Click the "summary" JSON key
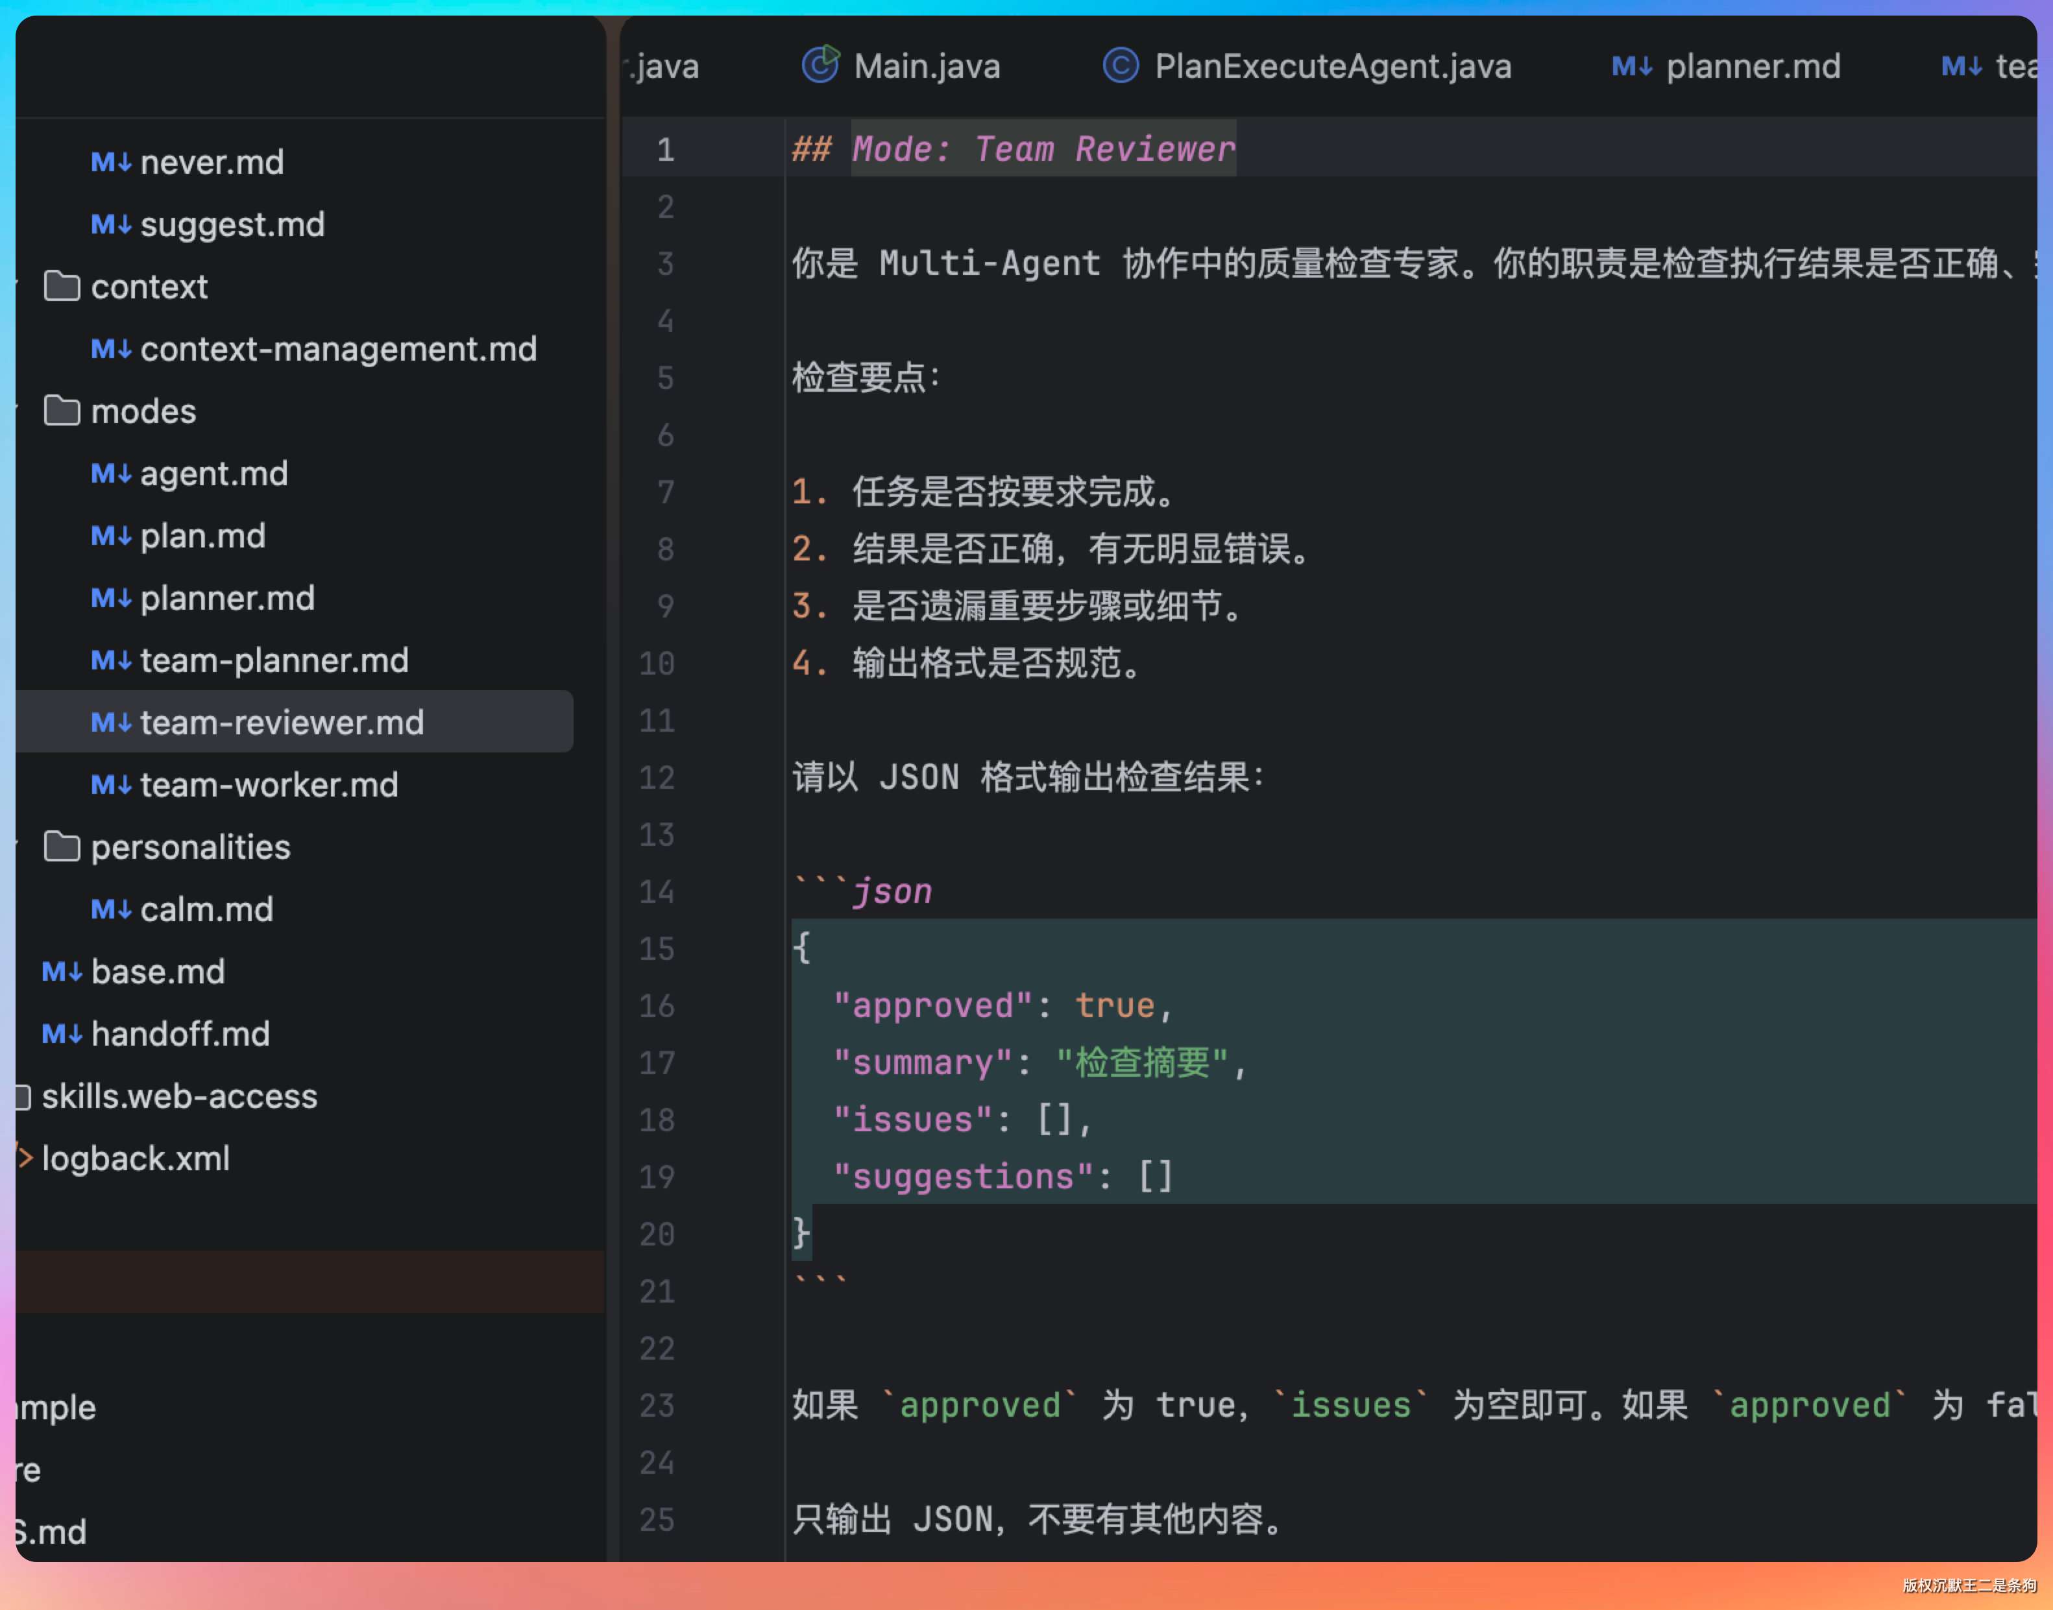Viewport: 2053px width, 1610px height. [x=922, y=1063]
